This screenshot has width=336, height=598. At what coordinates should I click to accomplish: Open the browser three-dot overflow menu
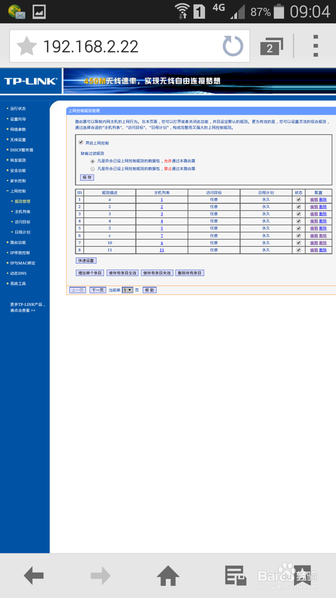tap(316, 46)
